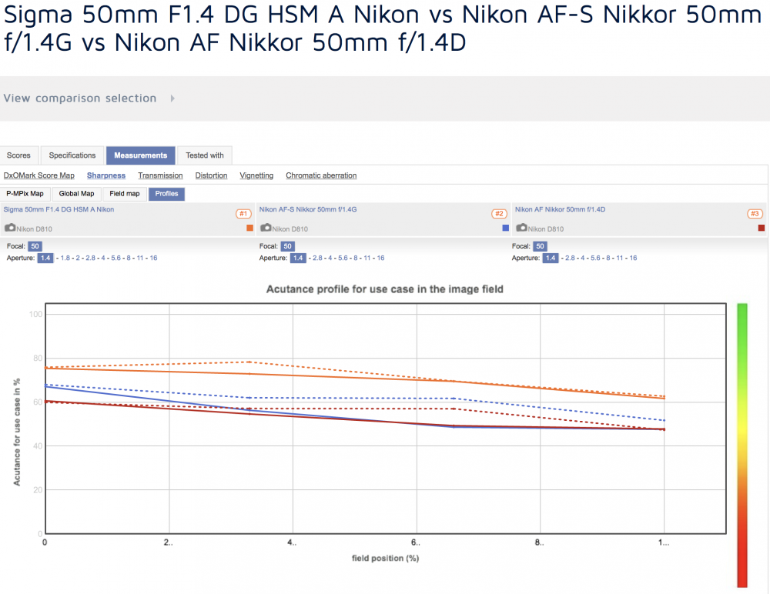Choose aperture 8 for the AF-S Nikkor f/1.4G
The image size is (770, 594).
pos(356,258)
